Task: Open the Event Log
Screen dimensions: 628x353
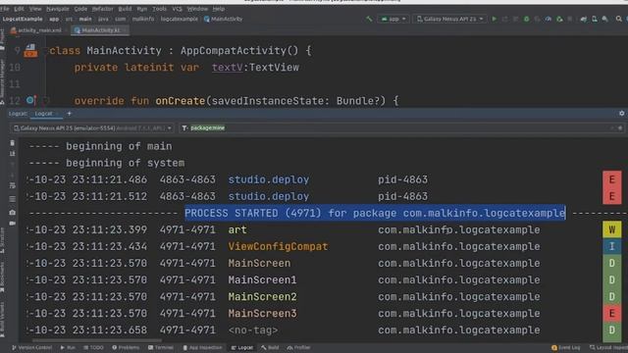Action: tap(565, 347)
